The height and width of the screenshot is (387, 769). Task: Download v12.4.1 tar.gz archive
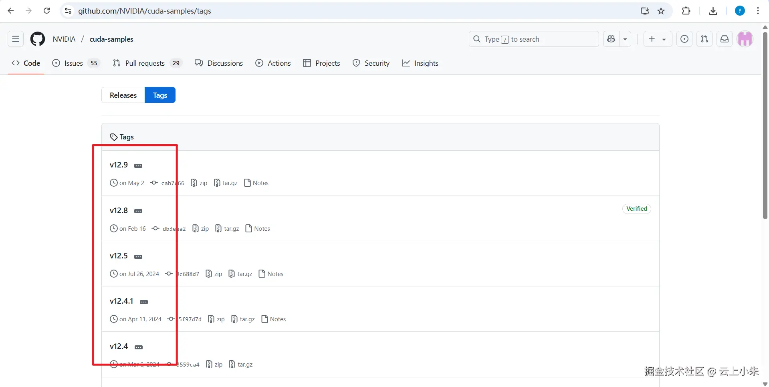pyautogui.click(x=243, y=319)
